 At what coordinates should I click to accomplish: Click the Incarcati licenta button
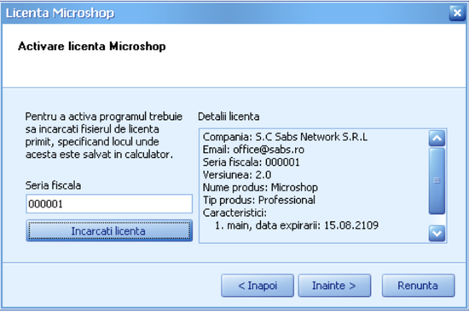click(x=109, y=230)
